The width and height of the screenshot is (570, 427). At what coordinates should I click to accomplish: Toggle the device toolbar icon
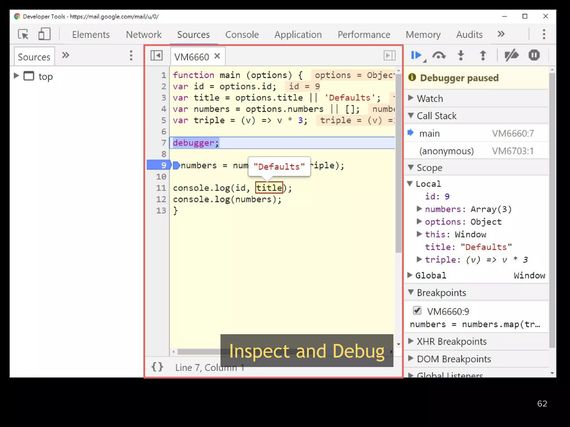click(44, 34)
